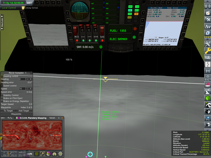The width and height of the screenshot is (211, 158).
Task: Click right MFD left-arrow button
Action: tap(144, 13)
